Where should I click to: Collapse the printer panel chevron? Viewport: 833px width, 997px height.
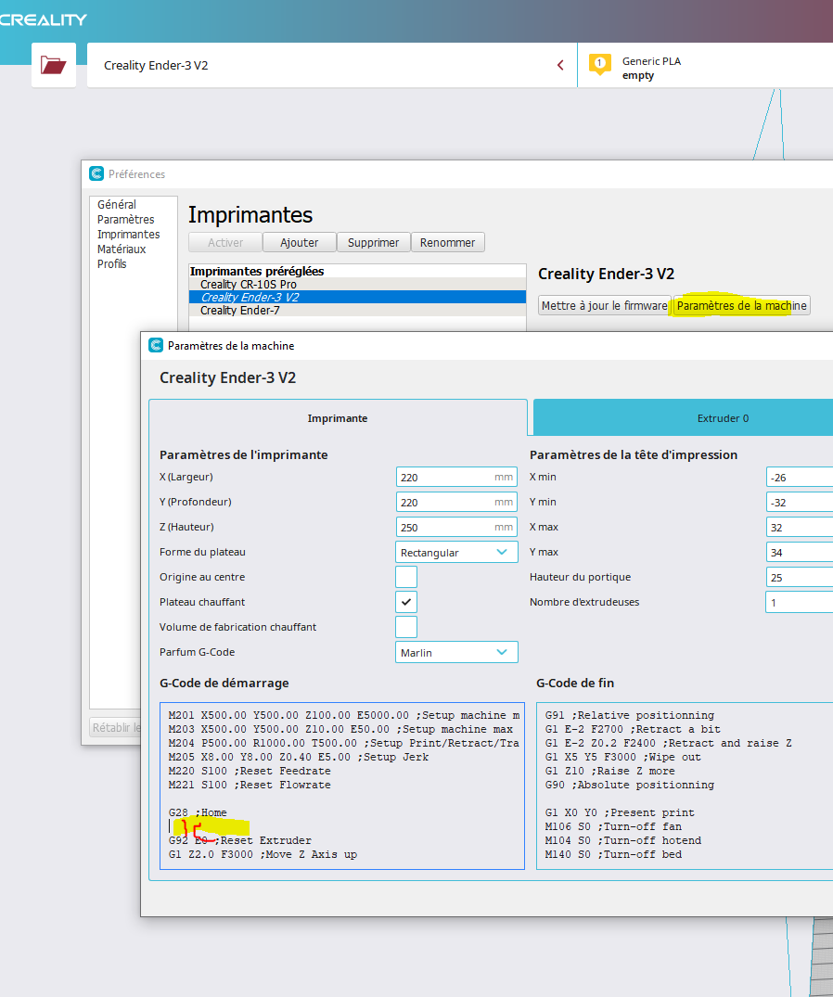[x=560, y=65]
